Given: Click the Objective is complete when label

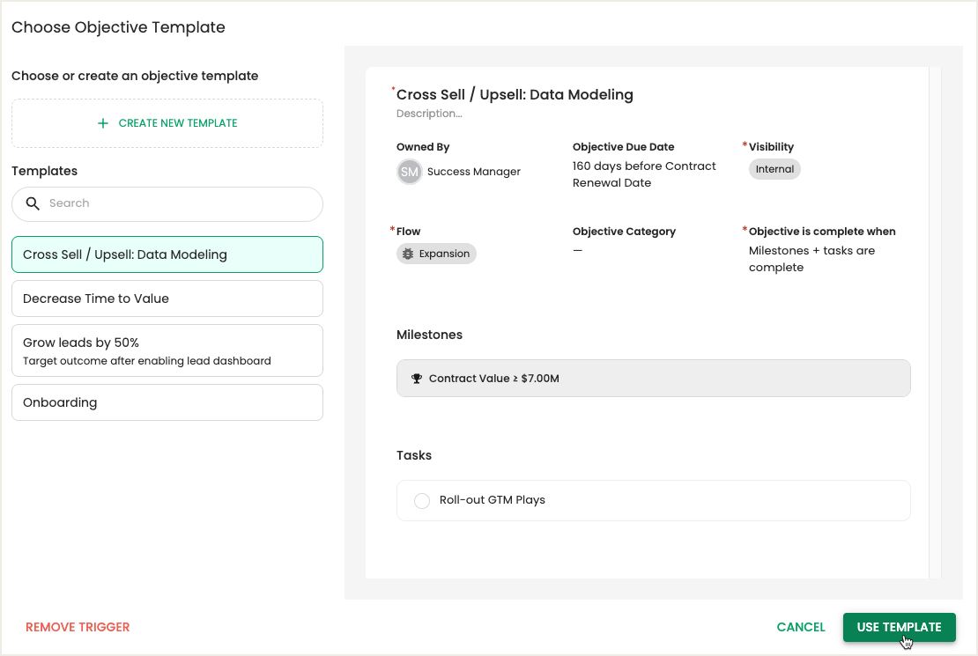Looking at the screenshot, I should (822, 232).
